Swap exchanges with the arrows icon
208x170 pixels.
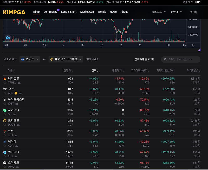tap(44, 59)
